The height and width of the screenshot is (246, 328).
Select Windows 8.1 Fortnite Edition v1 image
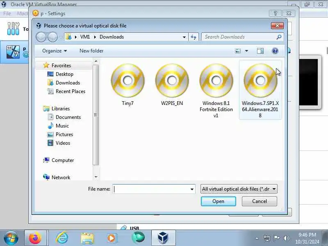point(216,90)
